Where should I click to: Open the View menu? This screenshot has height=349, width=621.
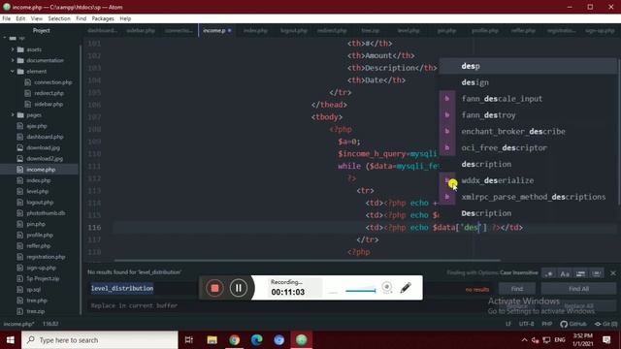coord(37,18)
